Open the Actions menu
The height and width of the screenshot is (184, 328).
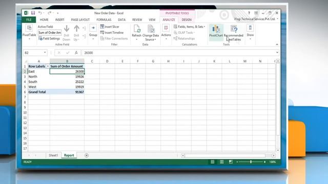[166, 32]
